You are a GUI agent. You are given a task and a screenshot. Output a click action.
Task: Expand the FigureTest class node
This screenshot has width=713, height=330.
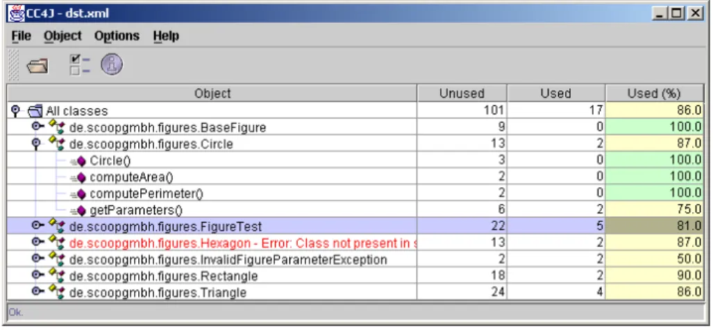coord(38,225)
